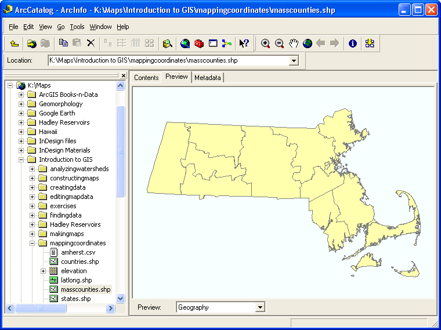Click the tree scroll left arrow
Image resolution: width=441 pixels, height=330 pixels.
tap(10, 309)
